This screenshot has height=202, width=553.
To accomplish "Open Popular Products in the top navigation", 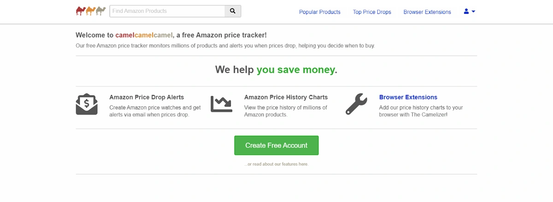I will pyautogui.click(x=320, y=12).
